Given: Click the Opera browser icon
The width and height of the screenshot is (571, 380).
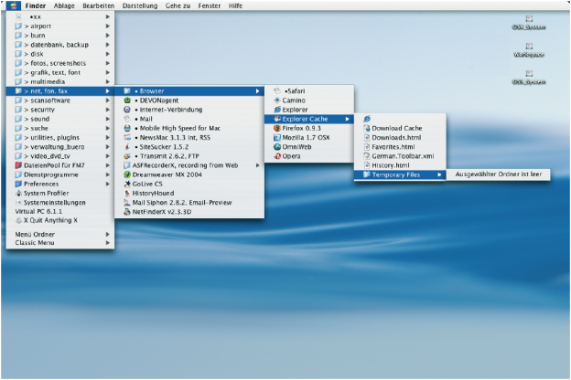Looking at the screenshot, I should (277, 156).
